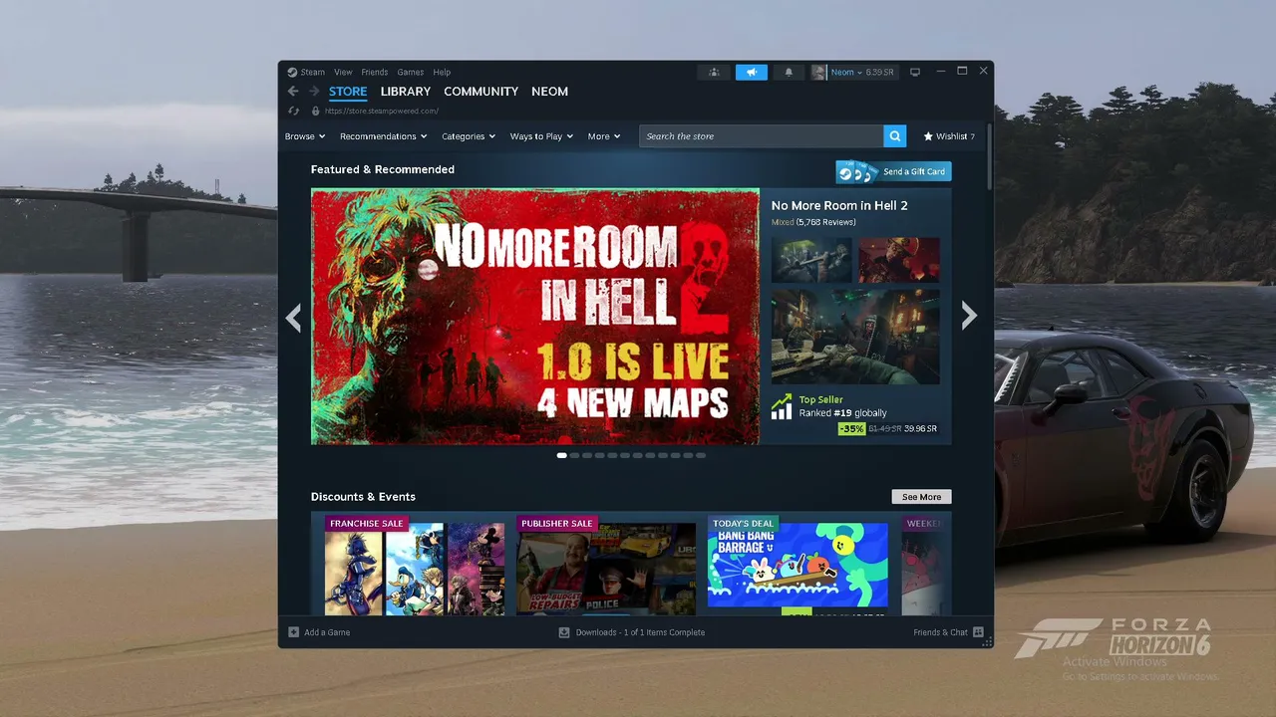The width and height of the screenshot is (1276, 717).
Task: Open the No More Room in Hell 2 banner
Action: (535, 317)
